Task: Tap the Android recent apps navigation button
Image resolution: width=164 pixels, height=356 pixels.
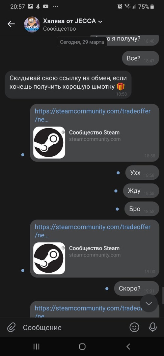Action: point(36,346)
